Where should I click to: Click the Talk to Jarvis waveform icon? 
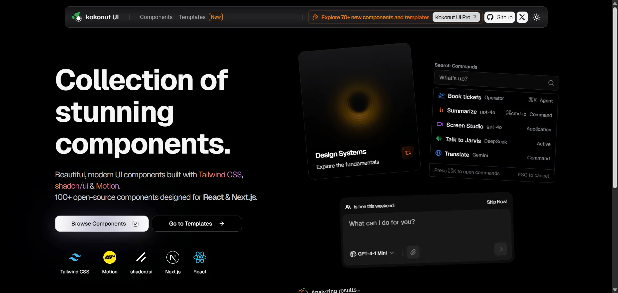coord(439,139)
